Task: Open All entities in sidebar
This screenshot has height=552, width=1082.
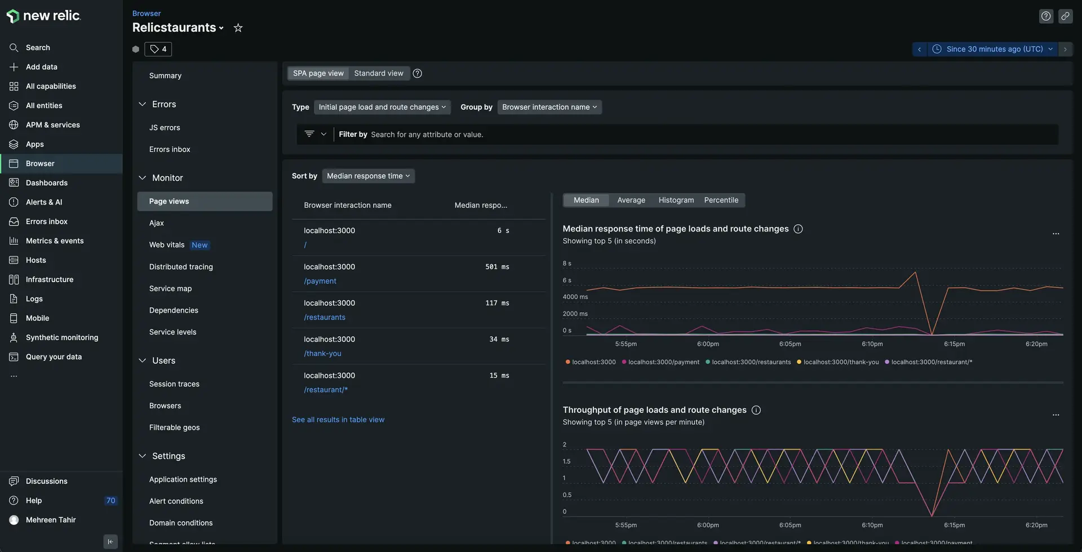Action: (x=44, y=106)
